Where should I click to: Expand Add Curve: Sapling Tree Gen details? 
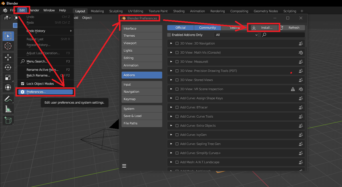click(171, 144)
